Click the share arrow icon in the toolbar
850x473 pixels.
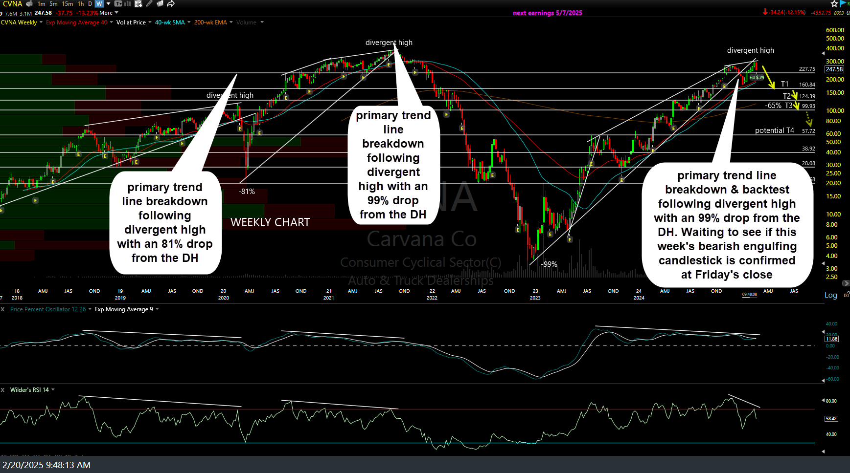pyautogui.click(x=170, y=3)
